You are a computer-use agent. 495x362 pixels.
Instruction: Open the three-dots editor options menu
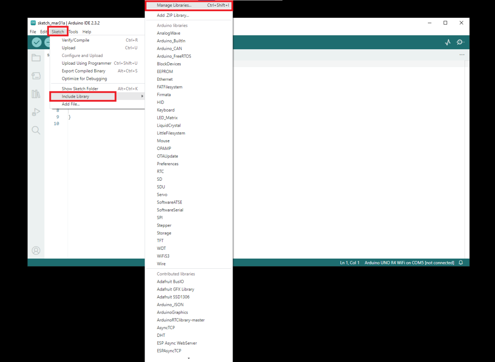point(462,55)
